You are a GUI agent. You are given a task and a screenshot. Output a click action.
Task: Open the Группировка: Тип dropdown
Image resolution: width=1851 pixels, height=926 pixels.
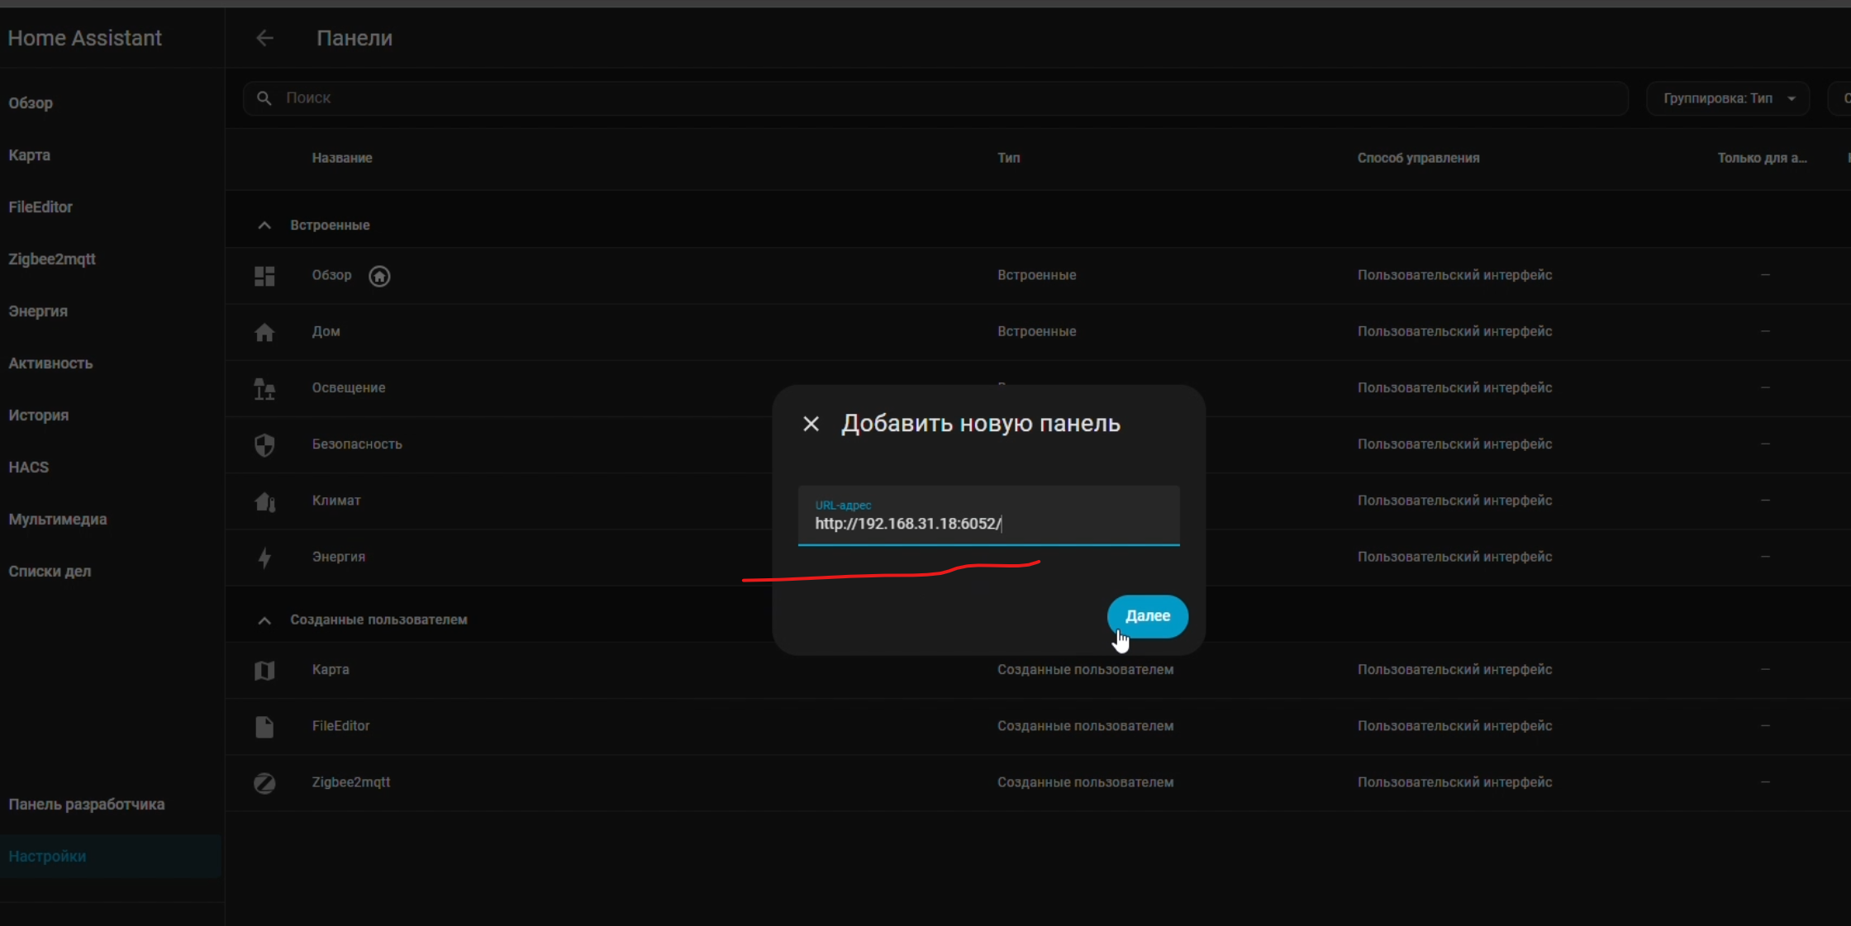click(1728, 98)
